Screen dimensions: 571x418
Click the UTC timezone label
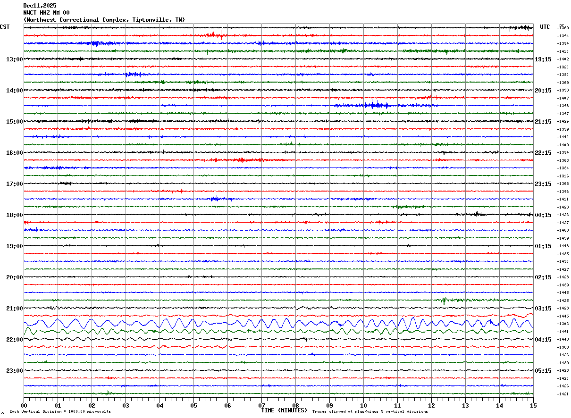tap(545, 27)
